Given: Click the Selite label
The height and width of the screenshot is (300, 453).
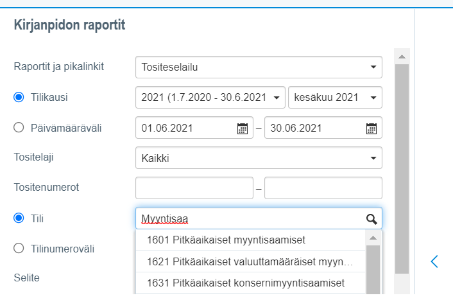Looking at the screenshot, I should click(26, 278).
